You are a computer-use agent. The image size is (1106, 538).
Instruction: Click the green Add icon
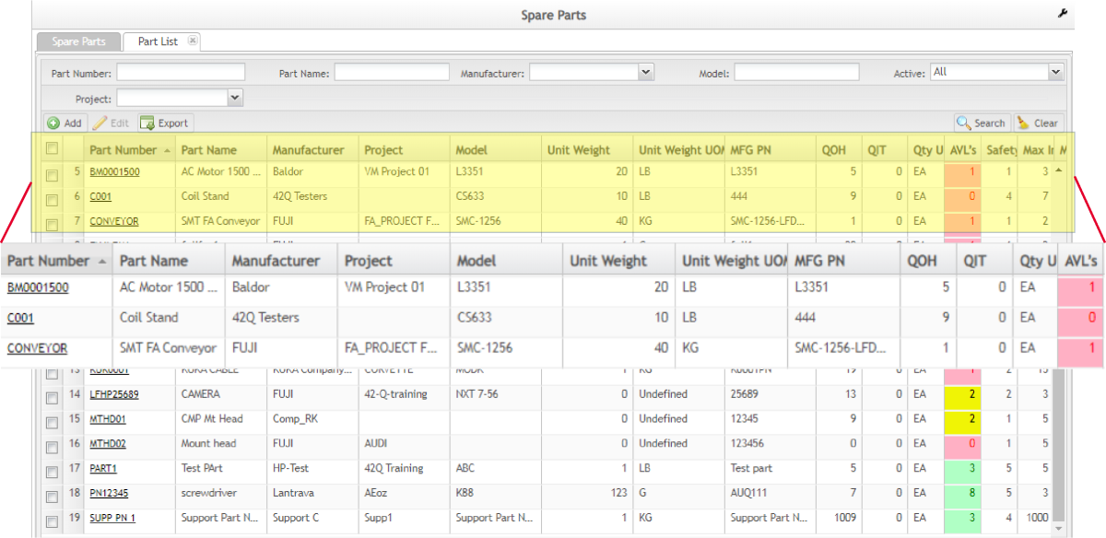tap(53, 123)
